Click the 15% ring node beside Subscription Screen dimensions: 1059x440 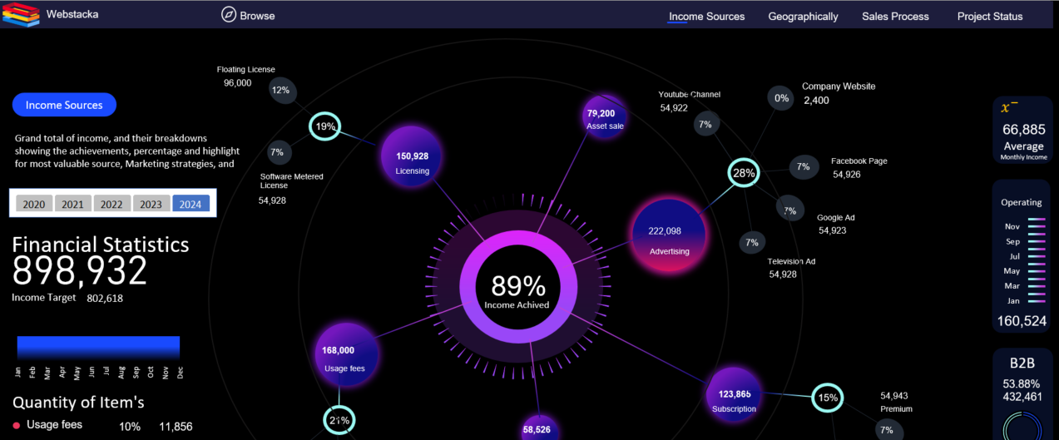tap(827, 398)
